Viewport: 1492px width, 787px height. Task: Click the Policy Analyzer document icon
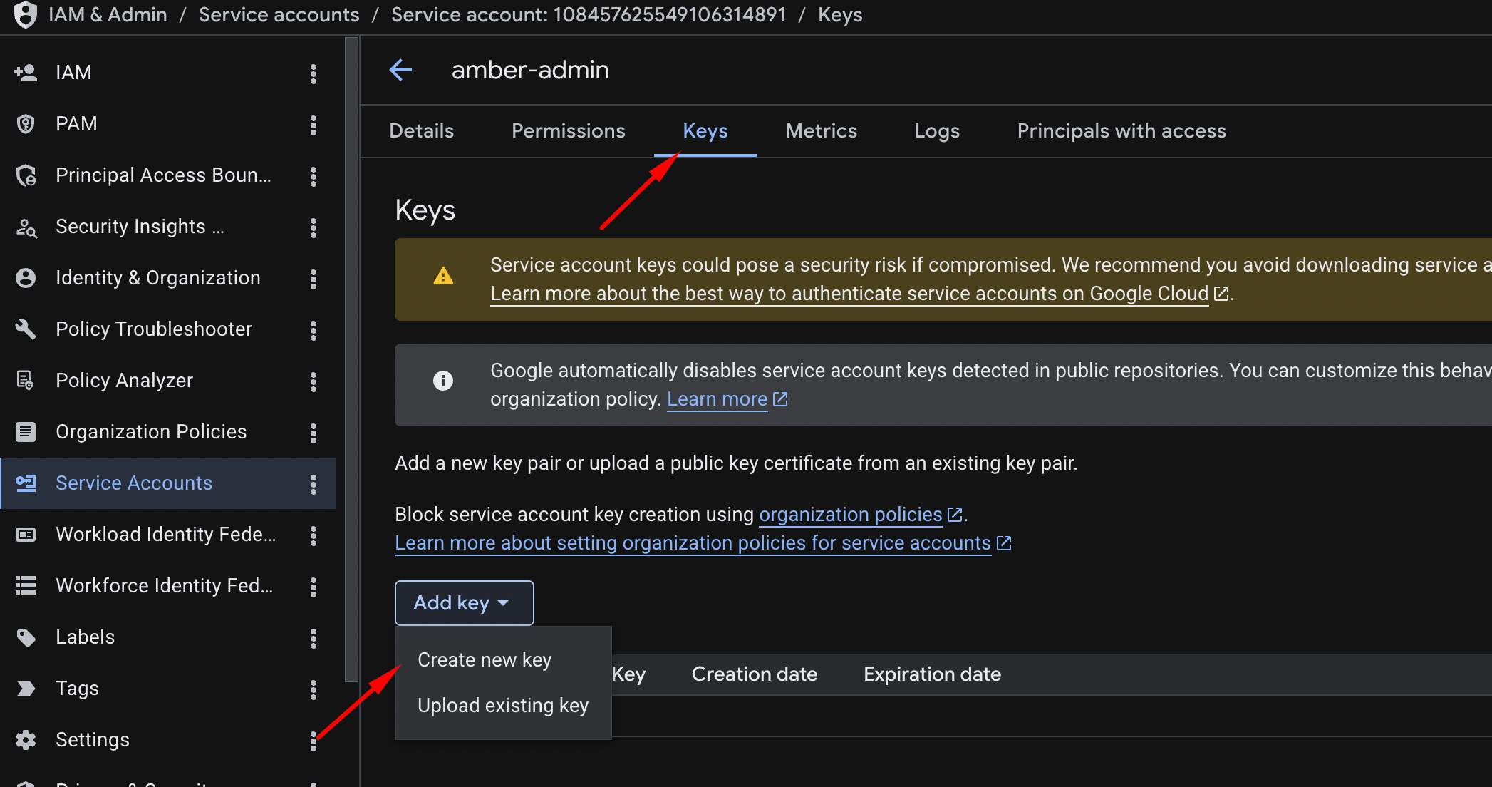point(26,381)
